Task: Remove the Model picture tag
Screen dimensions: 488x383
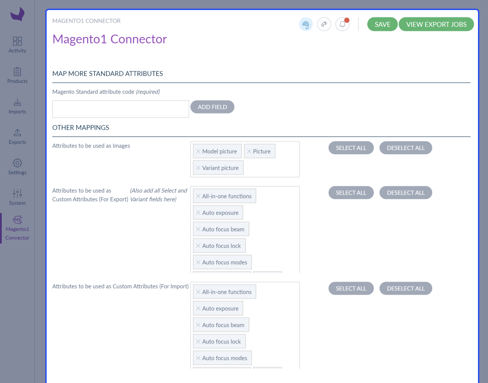Action: [198, 151]
